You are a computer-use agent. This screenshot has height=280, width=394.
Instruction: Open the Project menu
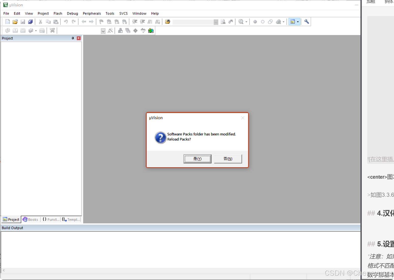tap(43, 13)
